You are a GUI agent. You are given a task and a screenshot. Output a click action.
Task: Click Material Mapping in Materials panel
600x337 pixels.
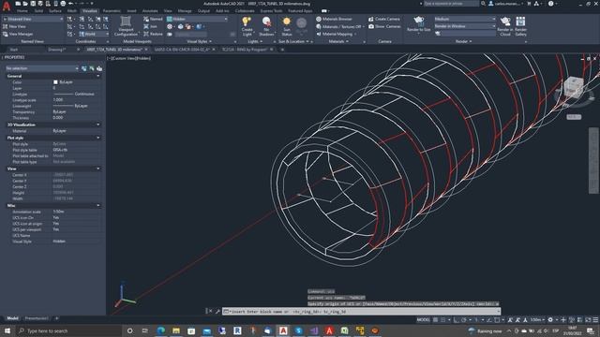pos(335,34)
